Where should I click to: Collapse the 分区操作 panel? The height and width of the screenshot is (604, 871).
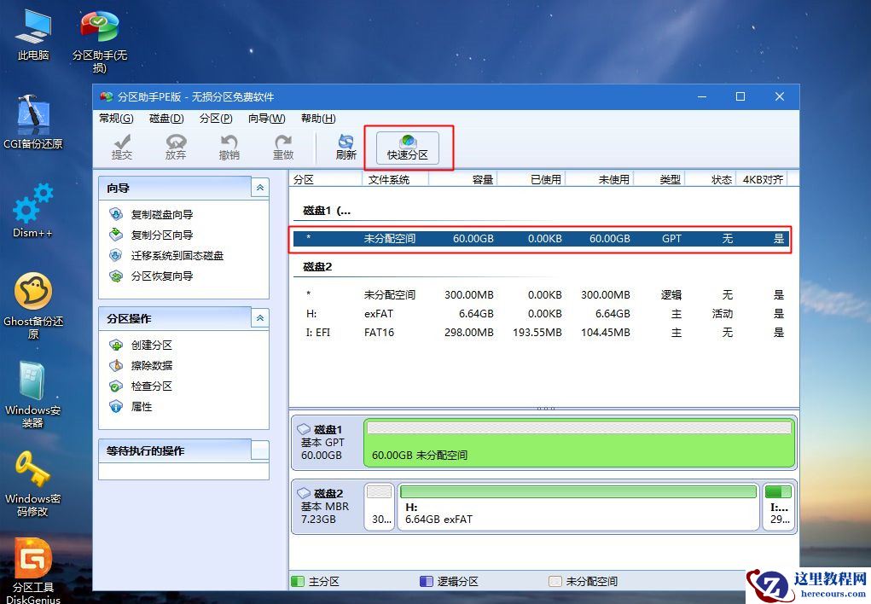click(260, 318)
